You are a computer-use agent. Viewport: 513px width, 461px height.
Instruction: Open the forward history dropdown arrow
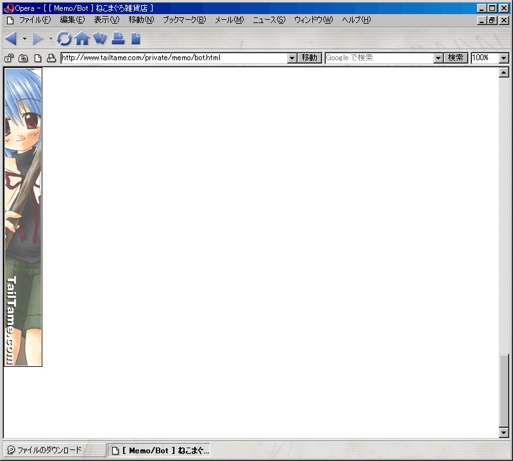(x=51, y=38)
